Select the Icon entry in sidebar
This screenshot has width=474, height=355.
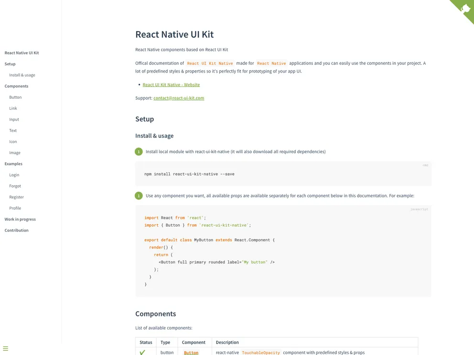pyautogui.click(x=13, y=142)
